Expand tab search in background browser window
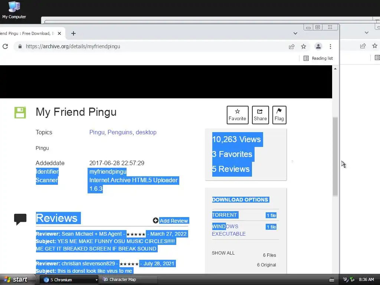 366,33
